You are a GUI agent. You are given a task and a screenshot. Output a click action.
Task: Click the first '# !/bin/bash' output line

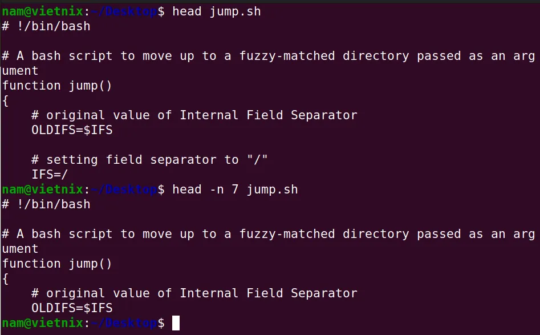tap(46, 27)
